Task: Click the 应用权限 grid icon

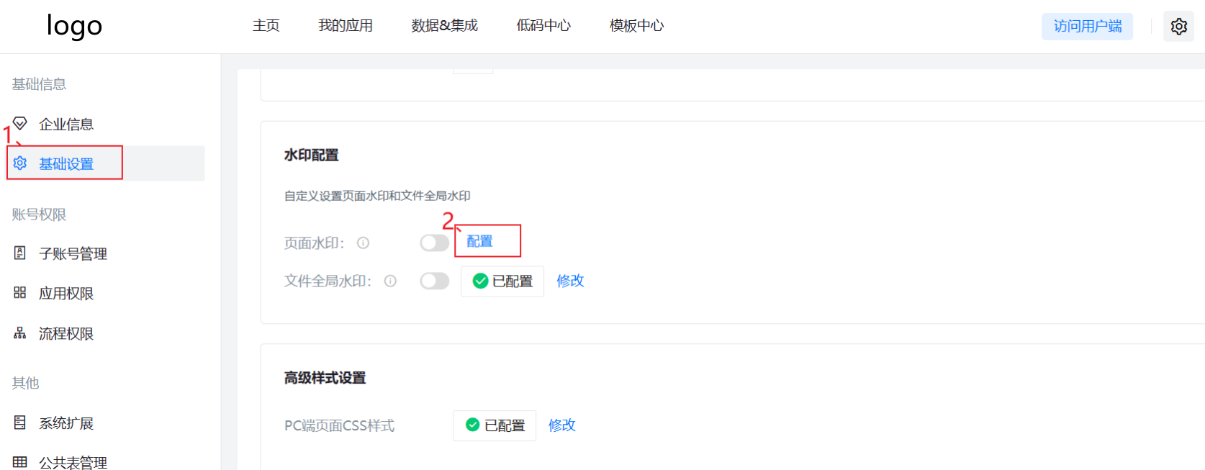Action: pyautogui.click(x=20, y=293)
